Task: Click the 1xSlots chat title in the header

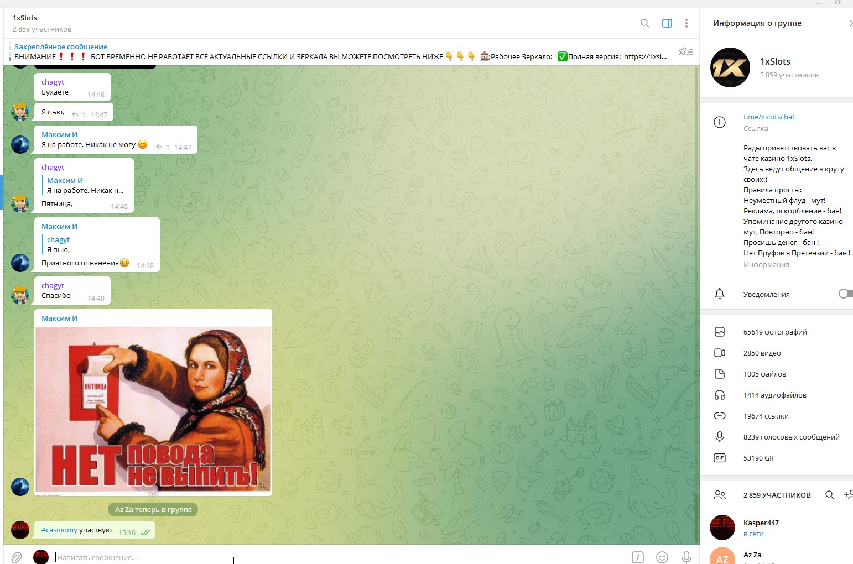Action: tap(25, 18)
